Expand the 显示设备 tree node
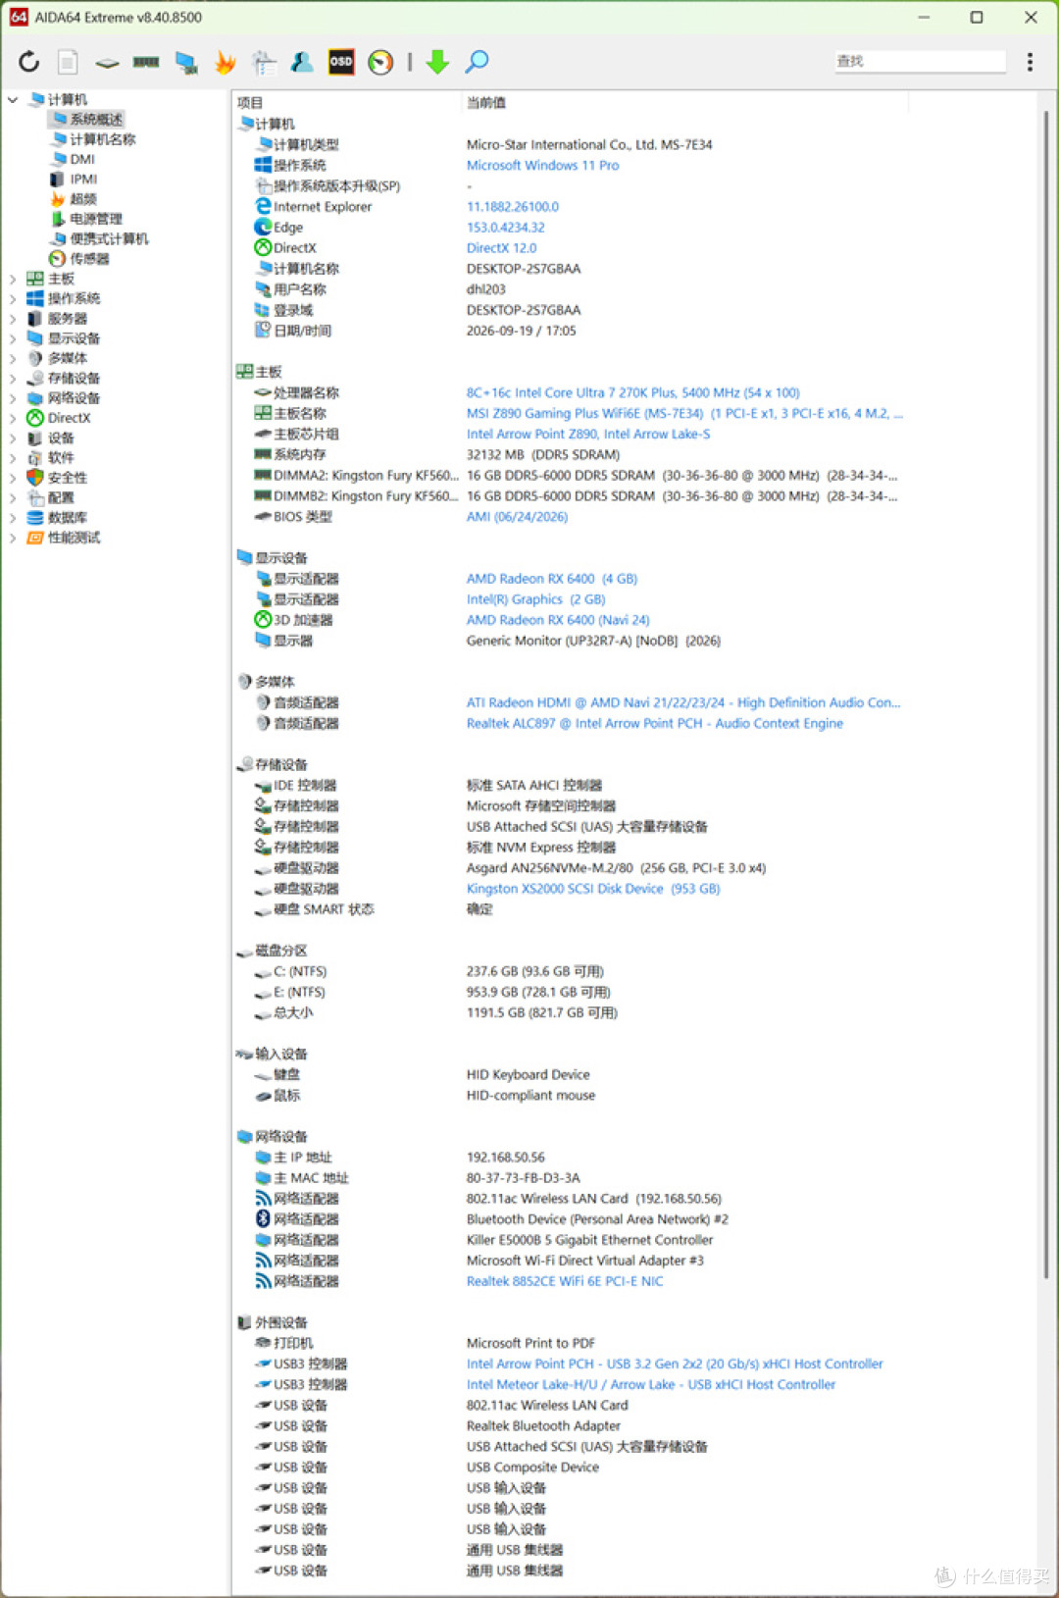This screenshot has width=1059, height=1598. [13, 338]
